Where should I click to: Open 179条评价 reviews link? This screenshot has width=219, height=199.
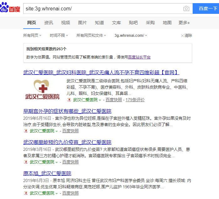pos(135,100)
